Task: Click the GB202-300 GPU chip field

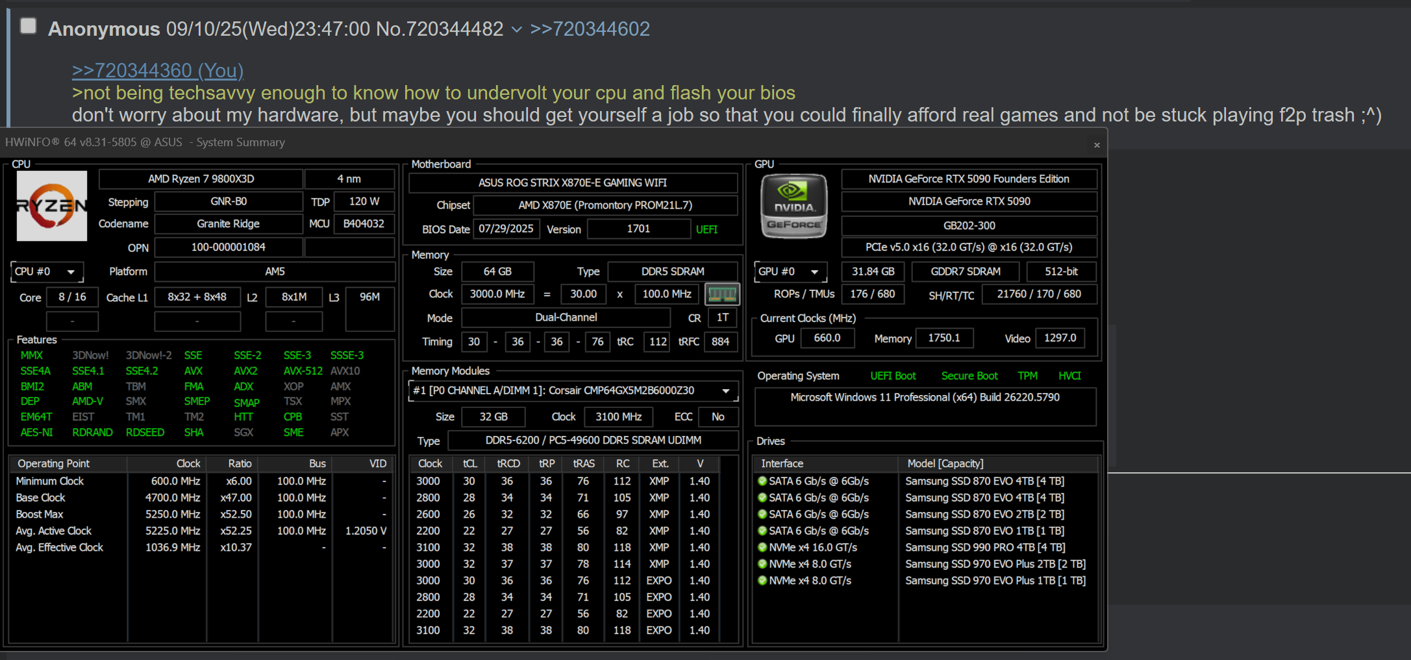Action: pos(969,225)
